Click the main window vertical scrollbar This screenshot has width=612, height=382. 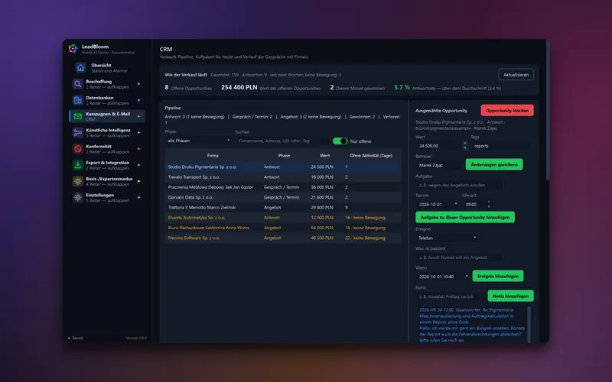[548, 110]
